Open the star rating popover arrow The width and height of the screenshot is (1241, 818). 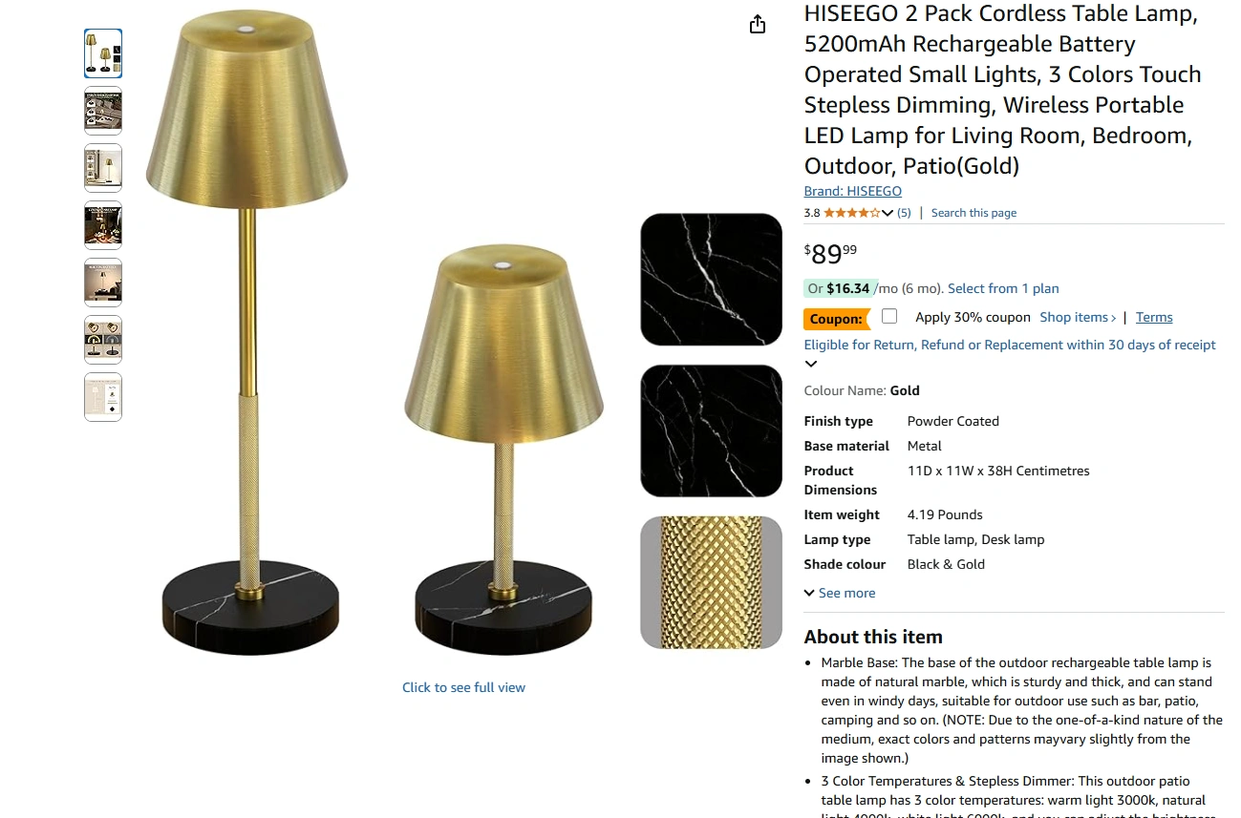coord(888,213)
